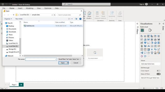Toggle the preview pane icon in dialog
The width and height of the screenshot is (165, 92).
pos(76,19)
